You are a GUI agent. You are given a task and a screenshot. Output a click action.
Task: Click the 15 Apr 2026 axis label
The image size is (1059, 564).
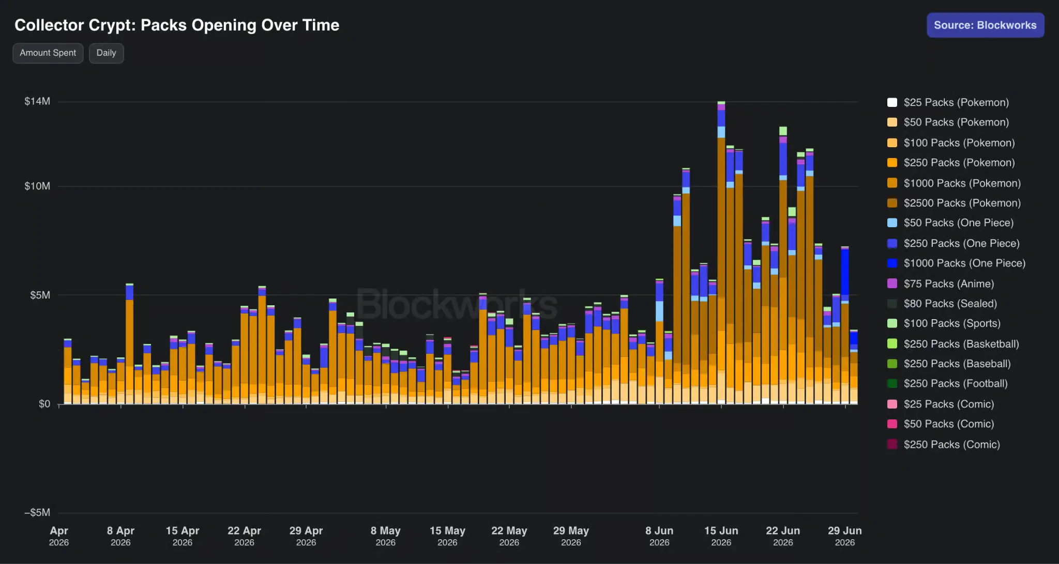183,536
